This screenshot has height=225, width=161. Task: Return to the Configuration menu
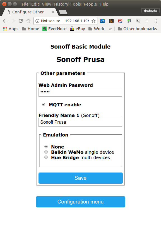point(81,202)
